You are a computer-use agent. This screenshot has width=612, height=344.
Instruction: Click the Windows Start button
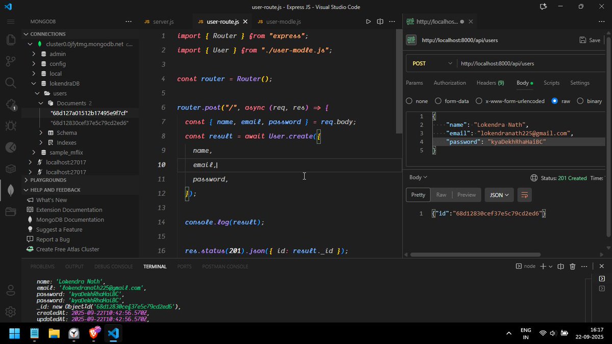tap(14, 333)
